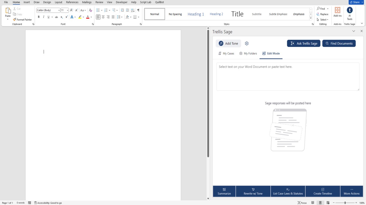Click the Sage text input box

(288, 77)
